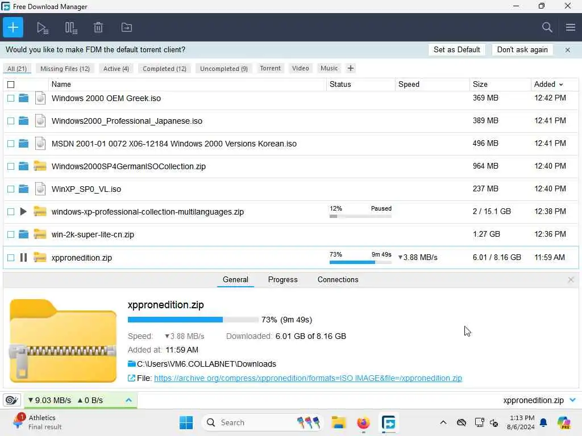Expand the speed panel chevron in status bar

[x=128, y=400]
